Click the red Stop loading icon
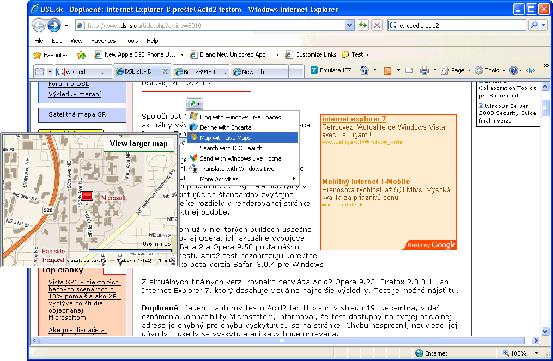Image resolution: width=553 pixels, height=361 pixels. [x=377, y=25]
